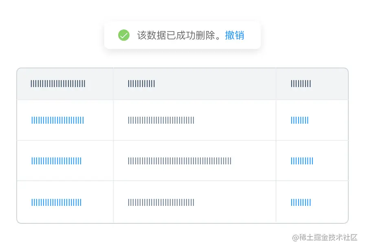The height and width of the screenshot is (249, 365).
Task: Click the first column header placeholder
Action: click(x=58, y=84)
